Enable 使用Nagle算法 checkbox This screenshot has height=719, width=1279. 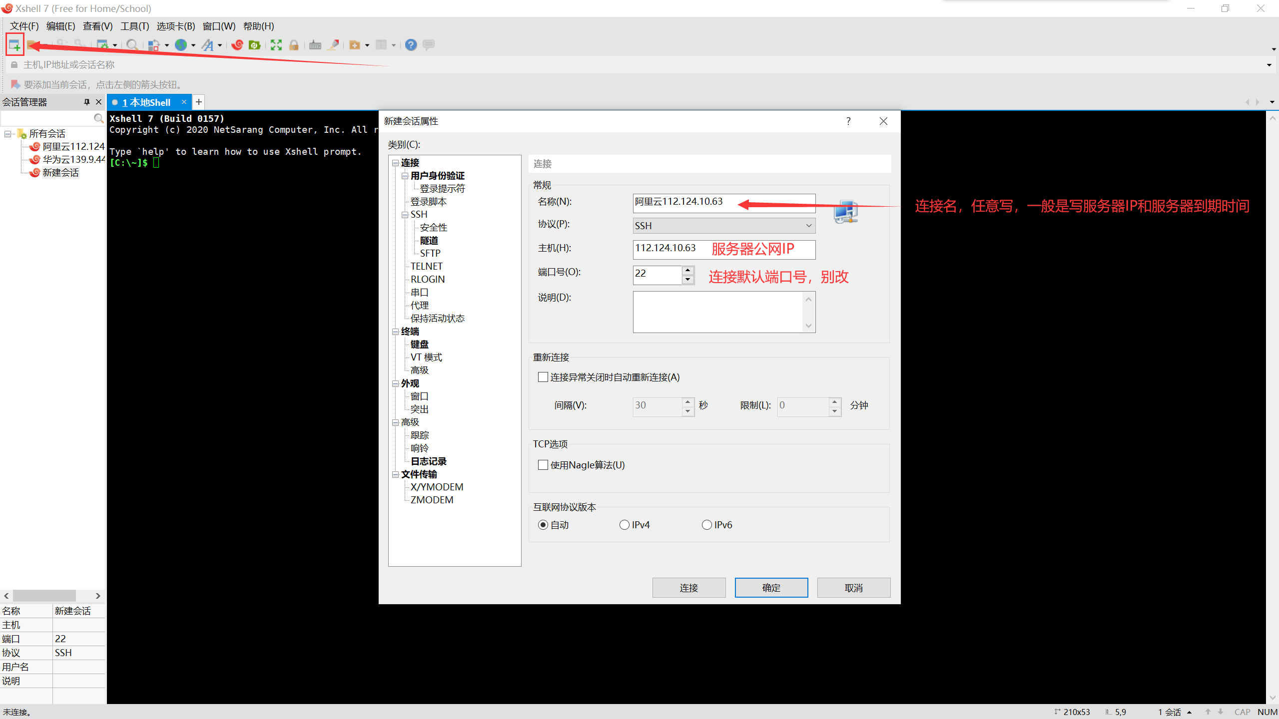(543, 465)
